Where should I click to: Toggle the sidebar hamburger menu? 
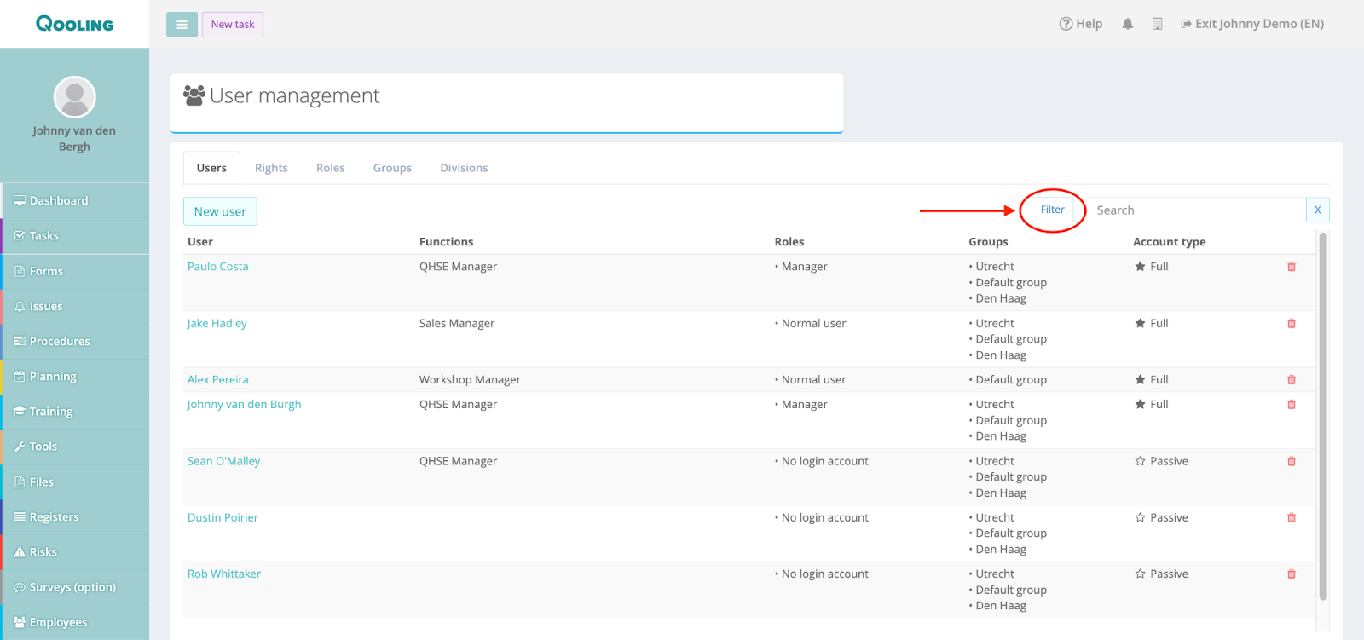182,25
